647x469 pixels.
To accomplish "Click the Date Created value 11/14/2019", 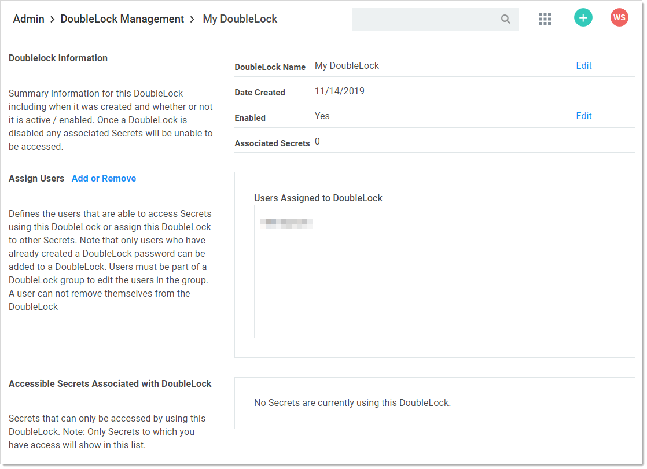I will [x=340, y=91].
